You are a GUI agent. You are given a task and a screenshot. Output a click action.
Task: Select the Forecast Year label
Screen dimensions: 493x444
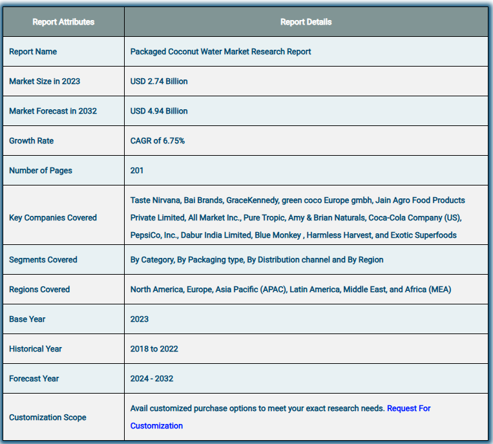pos(34,379)
